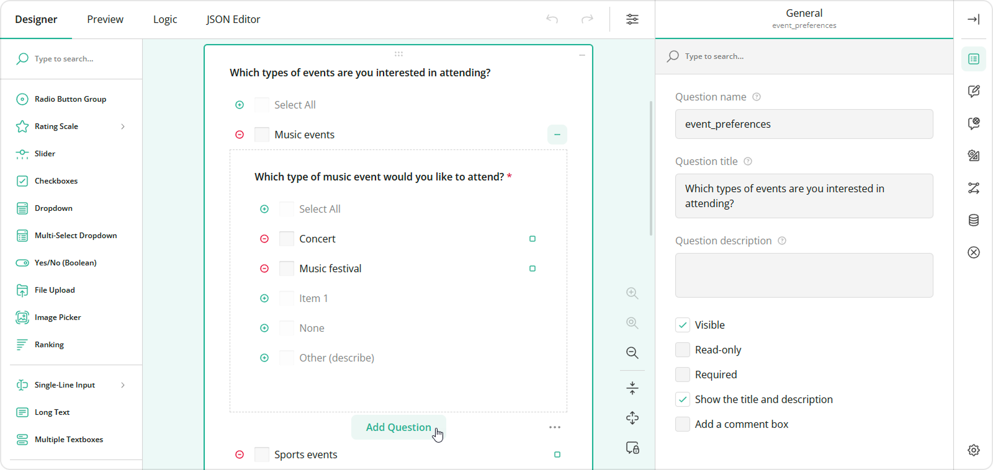993x470 pixels.
Task: Add the Other (describe) choice
Action: click(x=264, y=358)
